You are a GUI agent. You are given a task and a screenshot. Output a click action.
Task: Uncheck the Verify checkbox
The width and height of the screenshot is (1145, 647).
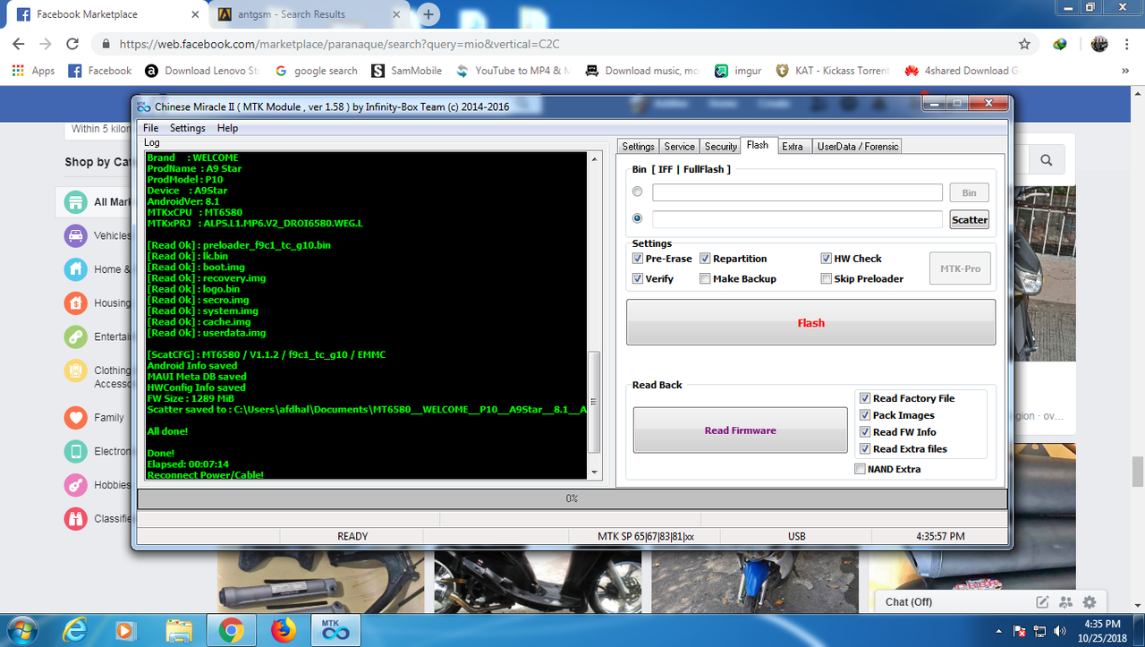pyautogui.click(x=638, y=278)
